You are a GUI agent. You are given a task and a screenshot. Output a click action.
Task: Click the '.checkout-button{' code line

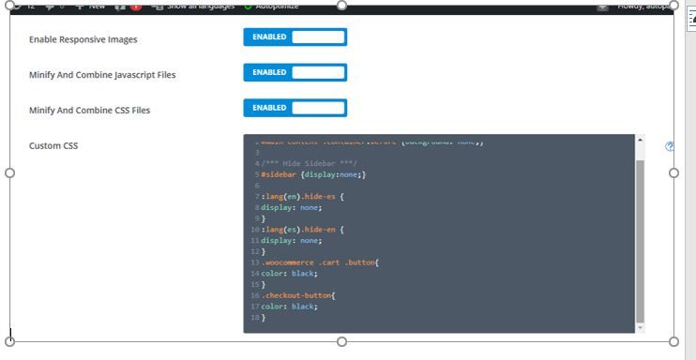click(298, 295)
